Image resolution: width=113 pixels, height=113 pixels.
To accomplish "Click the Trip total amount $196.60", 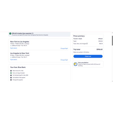I will point(99,49).
